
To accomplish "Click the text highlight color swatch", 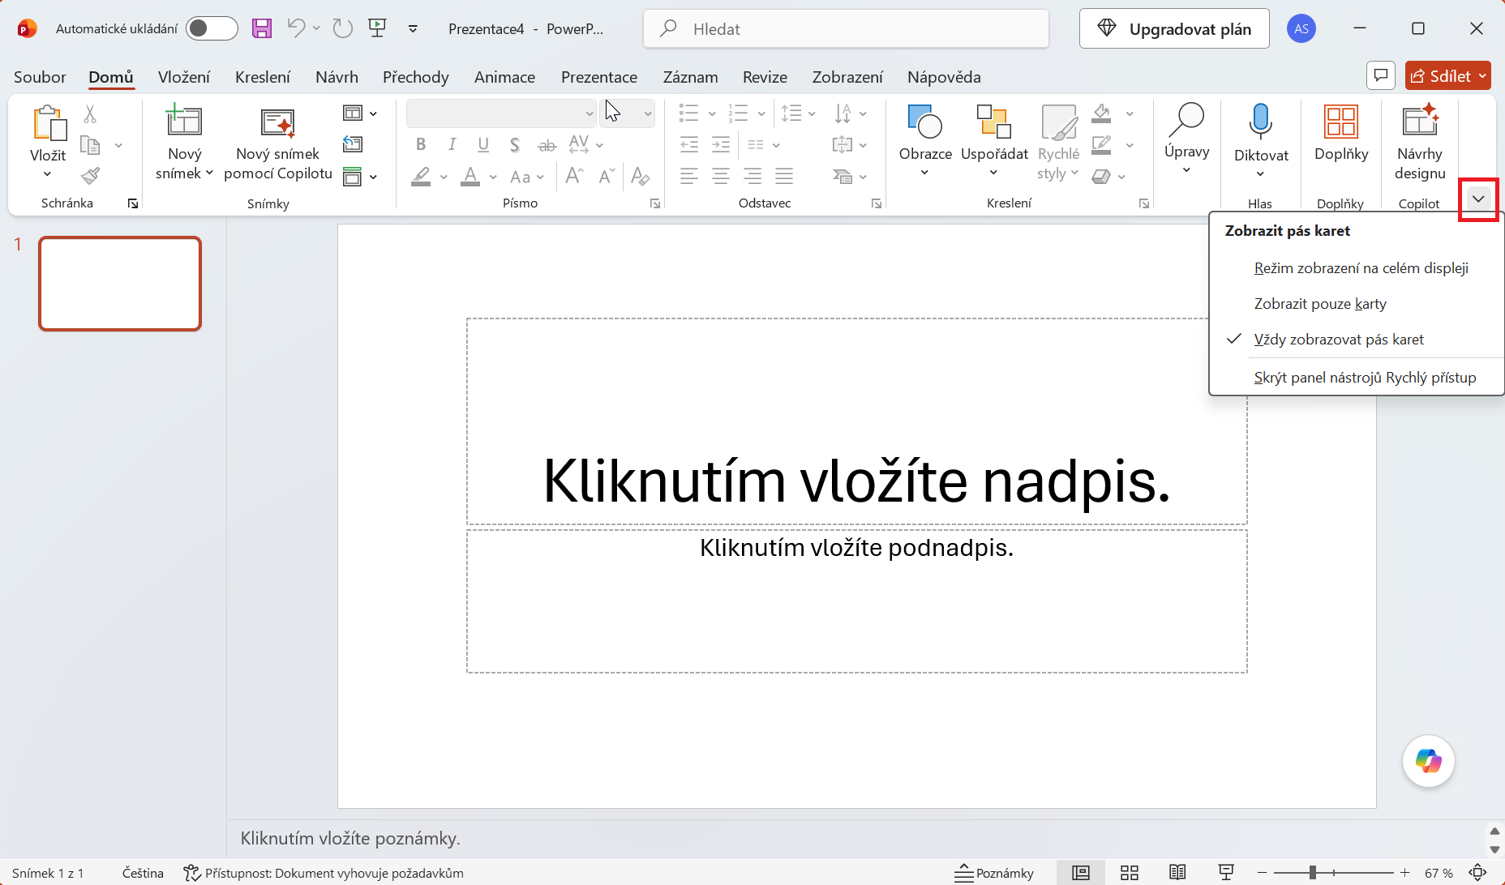I will point(421,176).
